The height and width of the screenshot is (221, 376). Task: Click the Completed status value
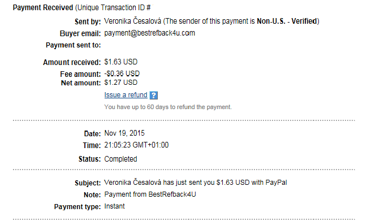120,159
